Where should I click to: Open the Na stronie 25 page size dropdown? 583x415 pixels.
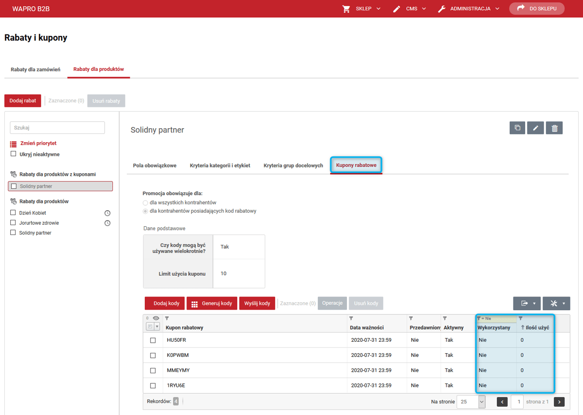coord(471,402)
